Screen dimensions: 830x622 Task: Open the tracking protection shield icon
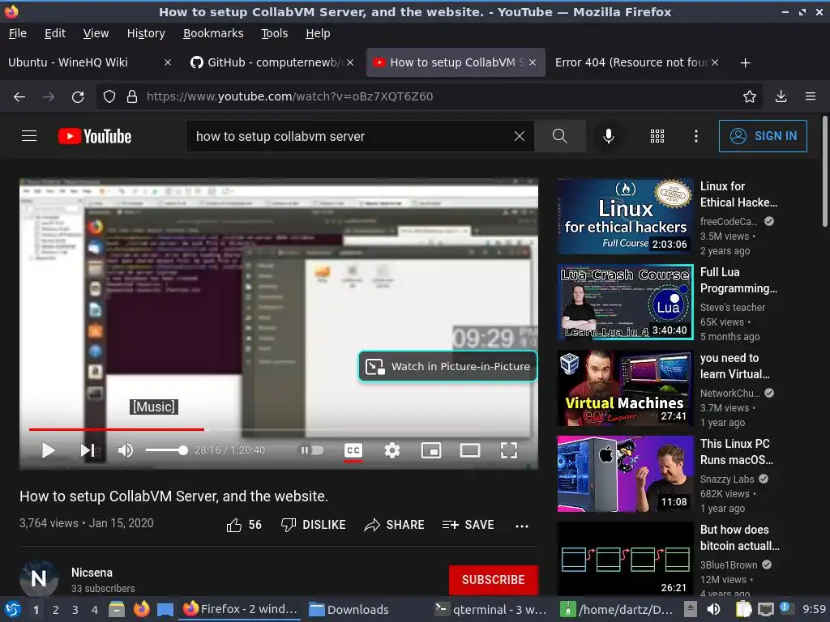click(x=109, y=96)
